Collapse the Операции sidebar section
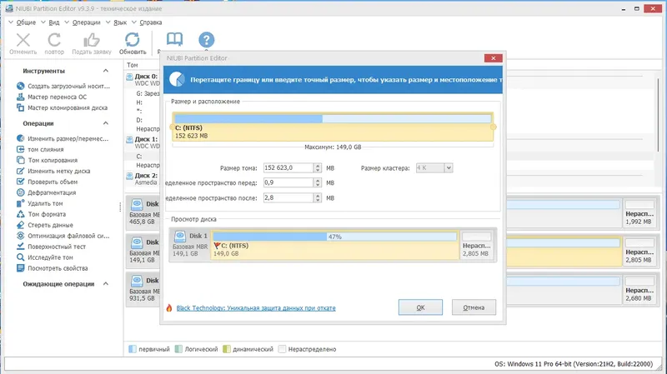667x374 pixels. (106, 123)
